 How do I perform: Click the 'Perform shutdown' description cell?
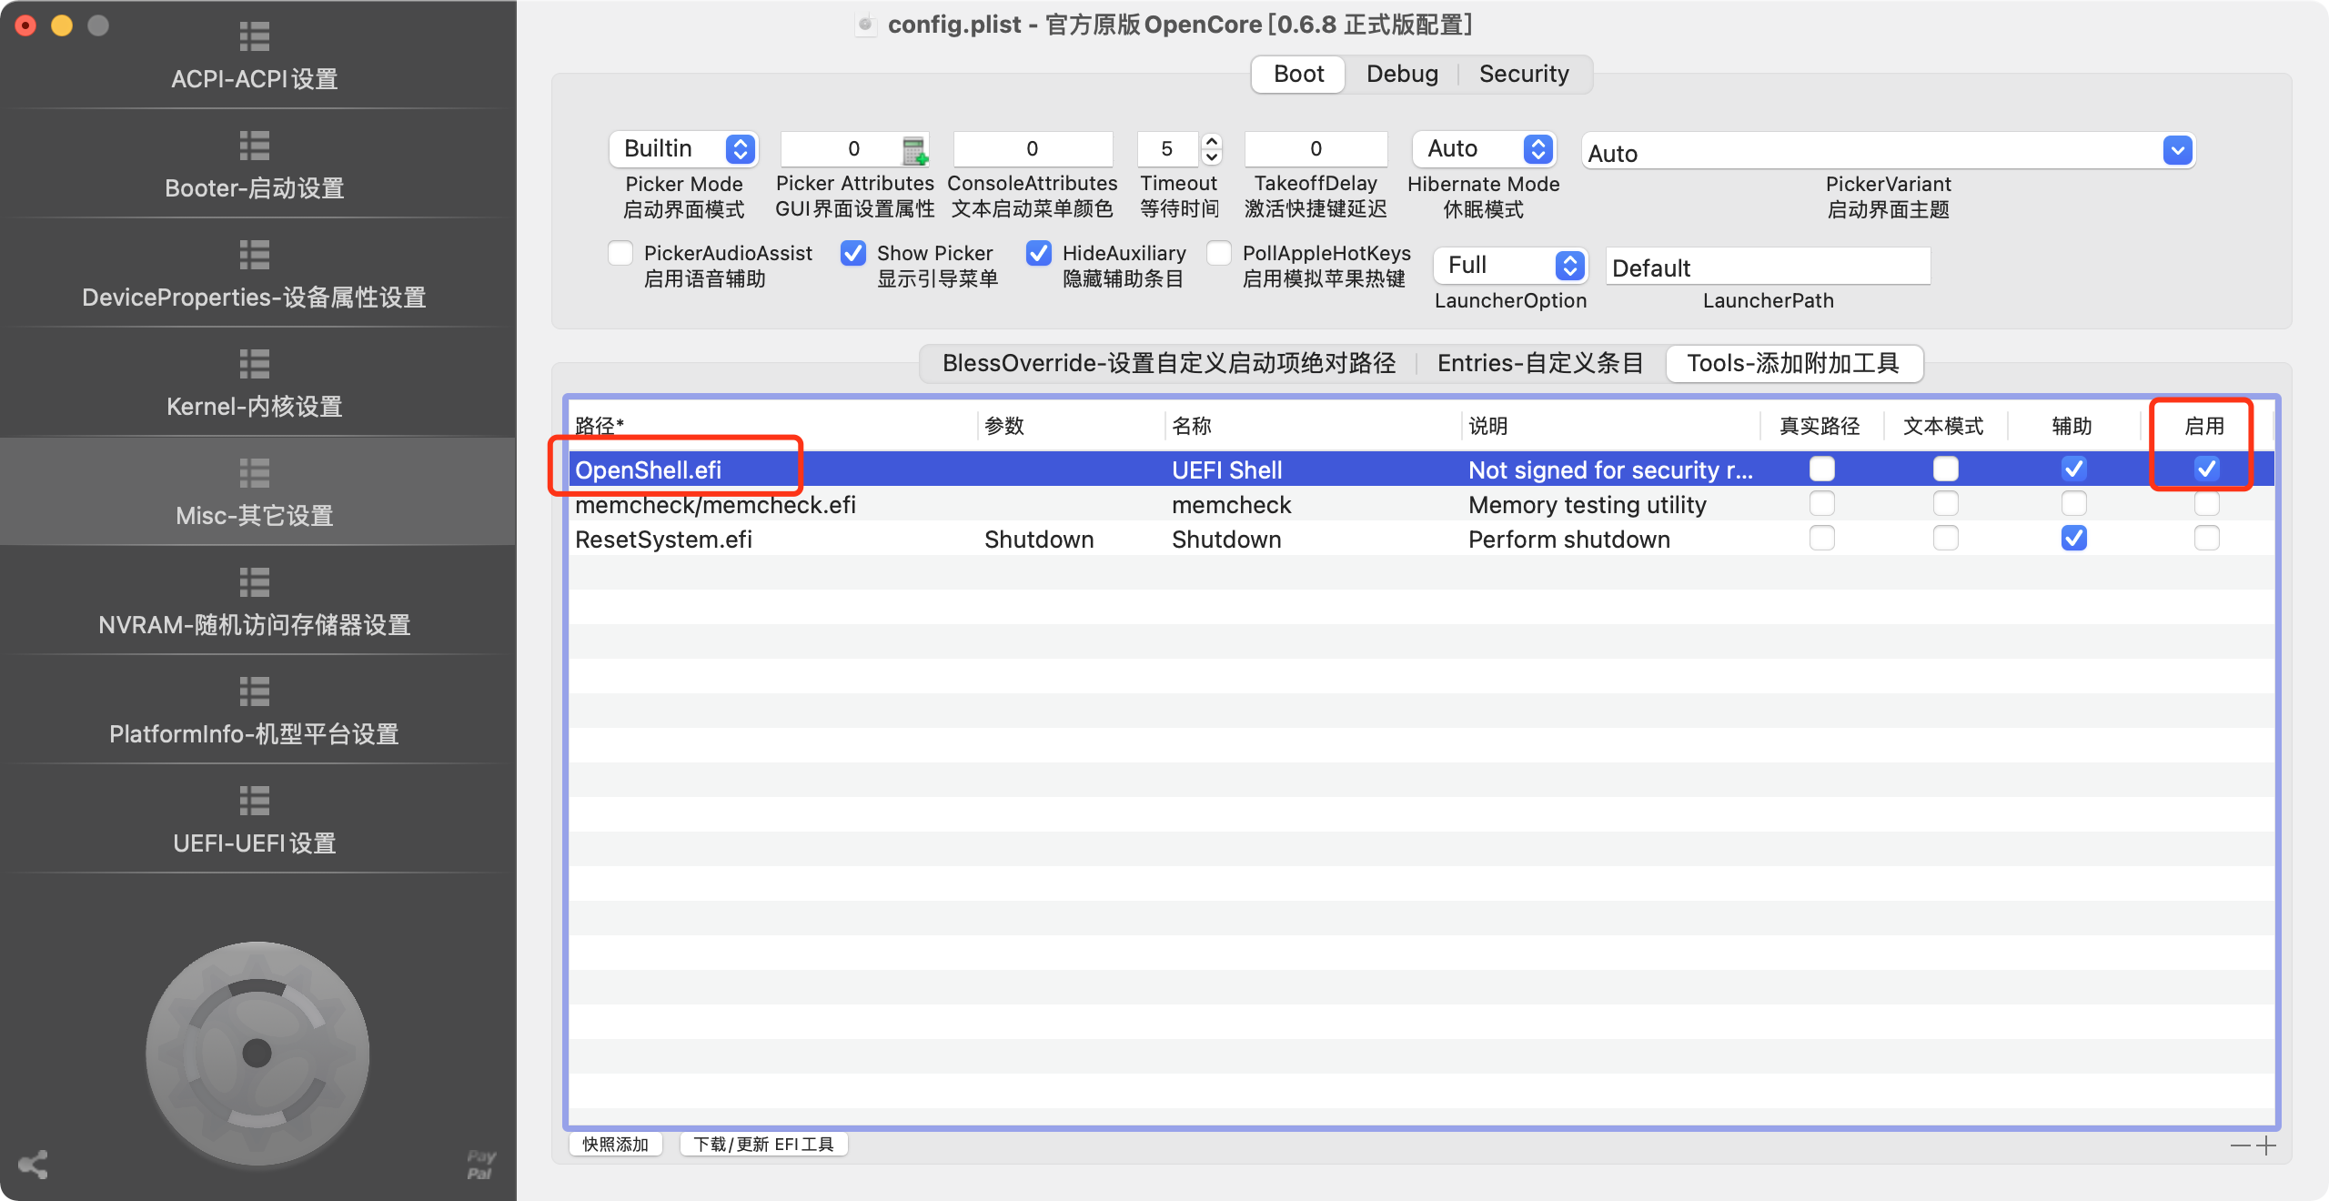tap(1610, 539)
